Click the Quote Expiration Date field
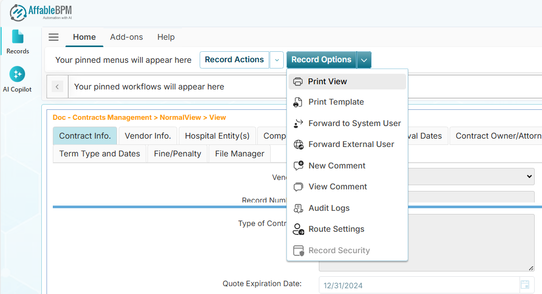 click(418, 285)
